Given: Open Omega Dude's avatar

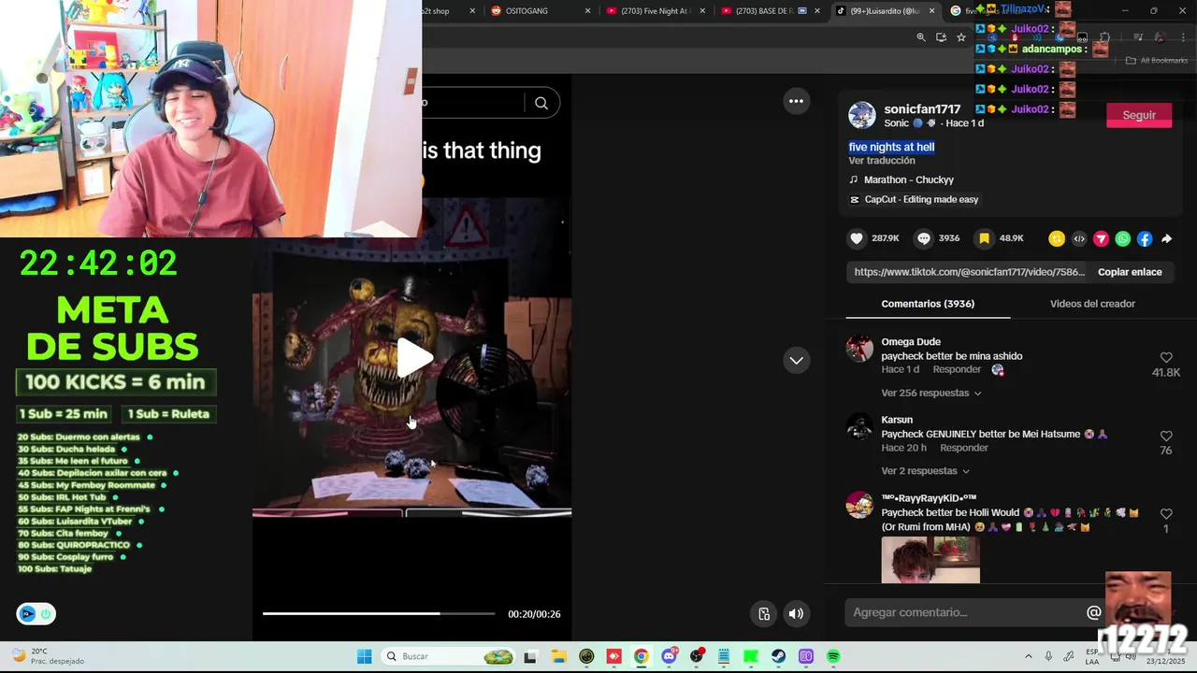Looking at the screenshot, I should (859, 349).
